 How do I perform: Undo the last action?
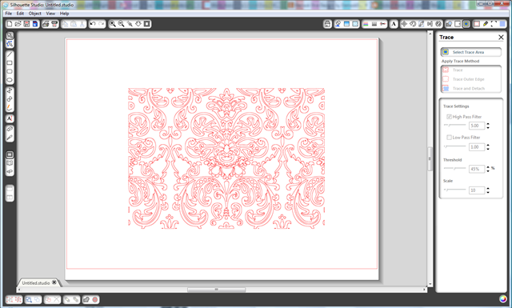[93, 24]
